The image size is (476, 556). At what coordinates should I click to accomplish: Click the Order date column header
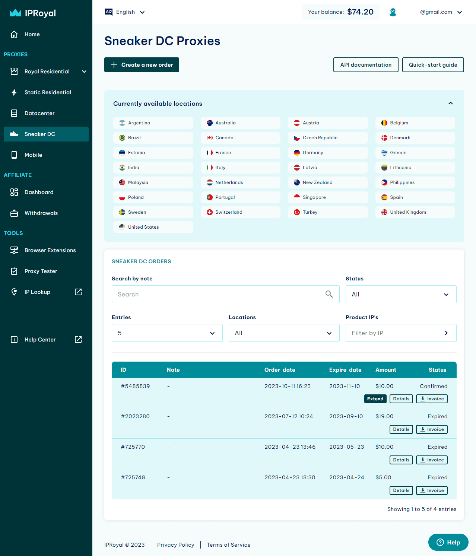point(280,370)
